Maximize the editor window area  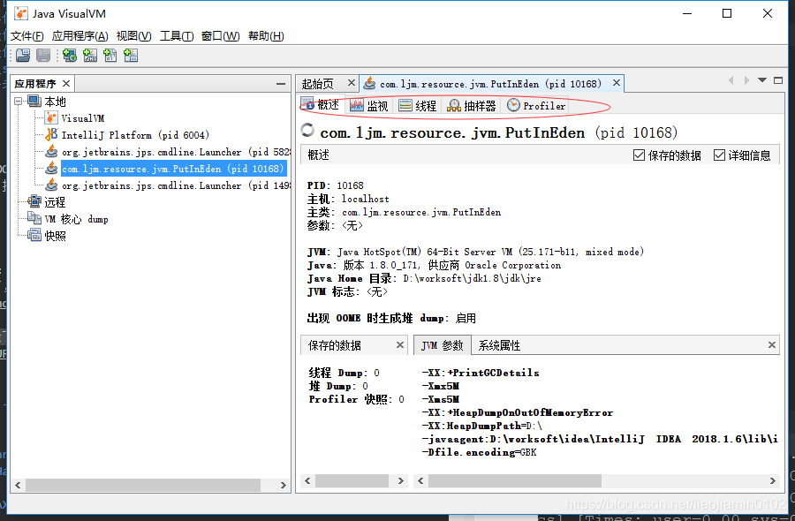pos(778,80)
